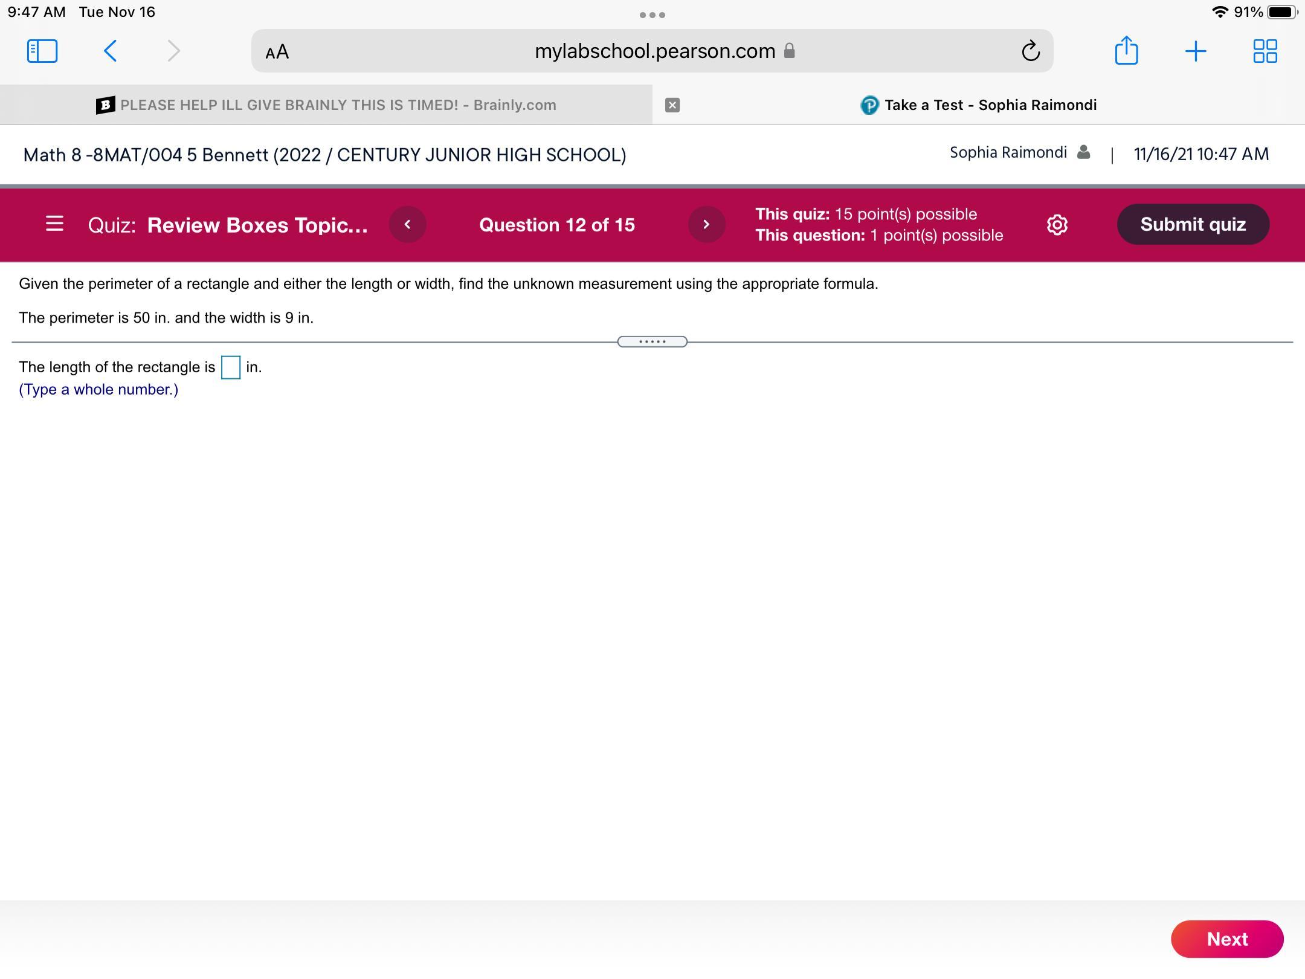This screenshot has width=1305, height=979.
Task: Open Safari sidebar panel icon
Action: tap(42, 51)
